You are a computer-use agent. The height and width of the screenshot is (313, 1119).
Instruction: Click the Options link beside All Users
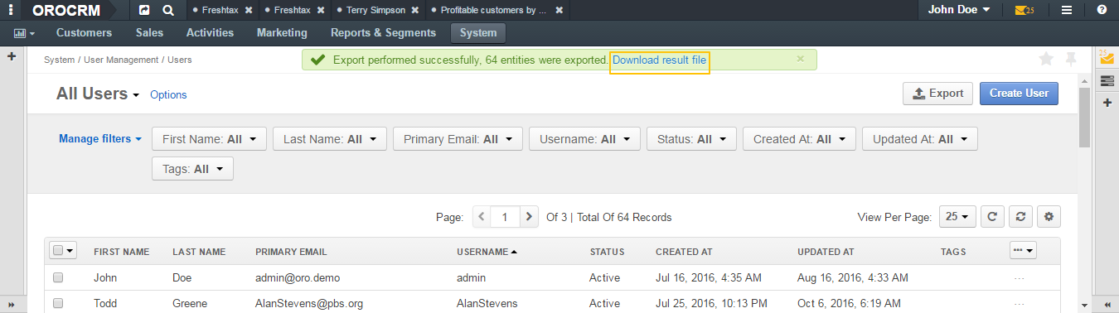pyautogui.click(x=168, y=95)
